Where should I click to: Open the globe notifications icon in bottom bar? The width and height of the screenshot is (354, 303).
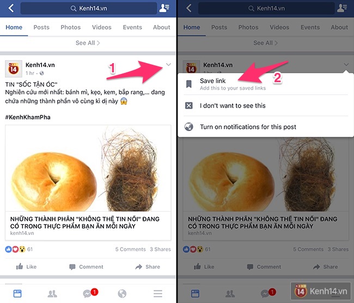122,294
